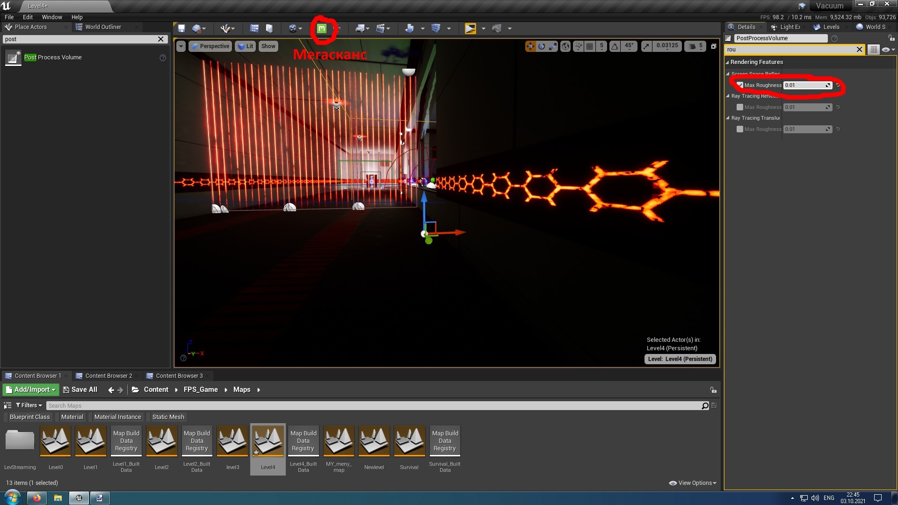The width and height of the screenshot is (898, 505).
Task: Open the File menu
Action: pos(9,17)
